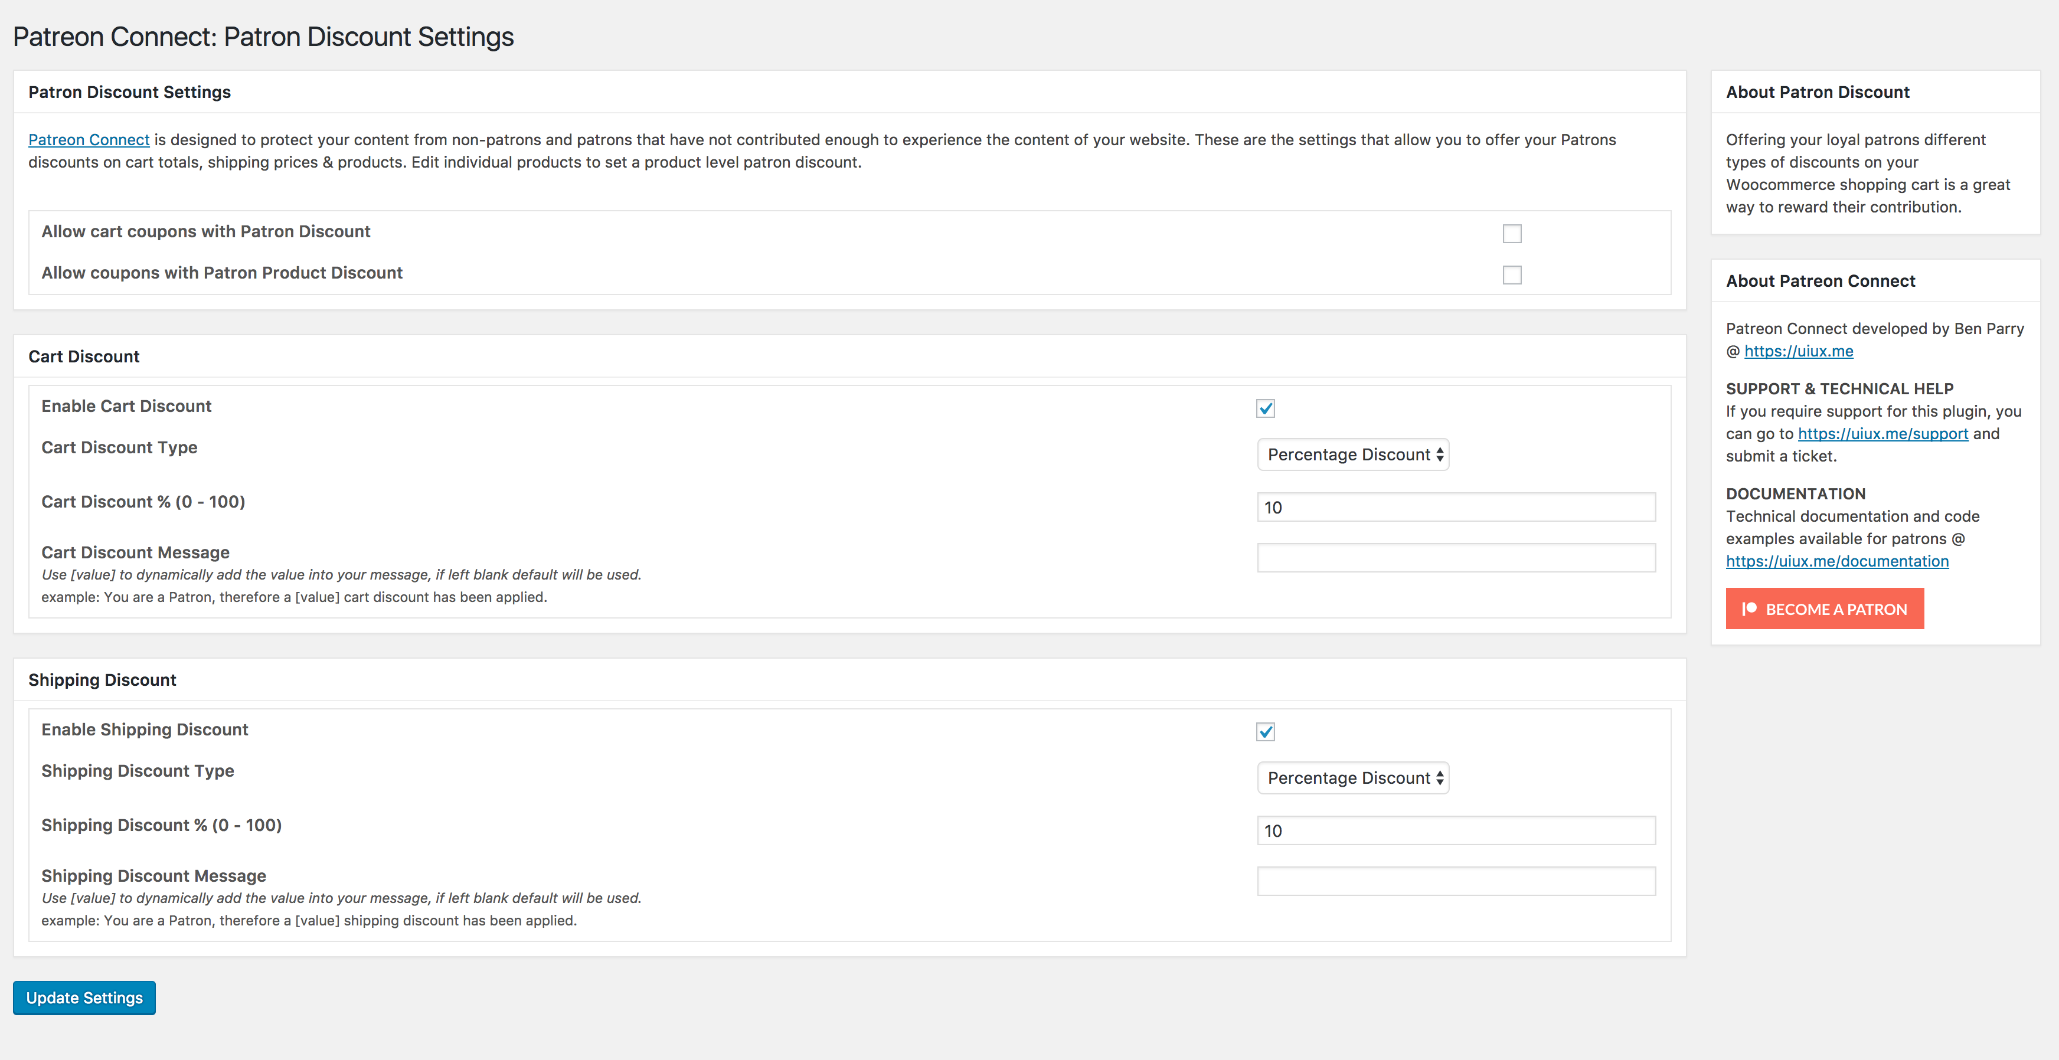Image resolution: width=2059 pixels, height=1060 pixels.
Task: Click the Patreon logo icon in Become a Patron
Action: click(x=1749, y=608)
